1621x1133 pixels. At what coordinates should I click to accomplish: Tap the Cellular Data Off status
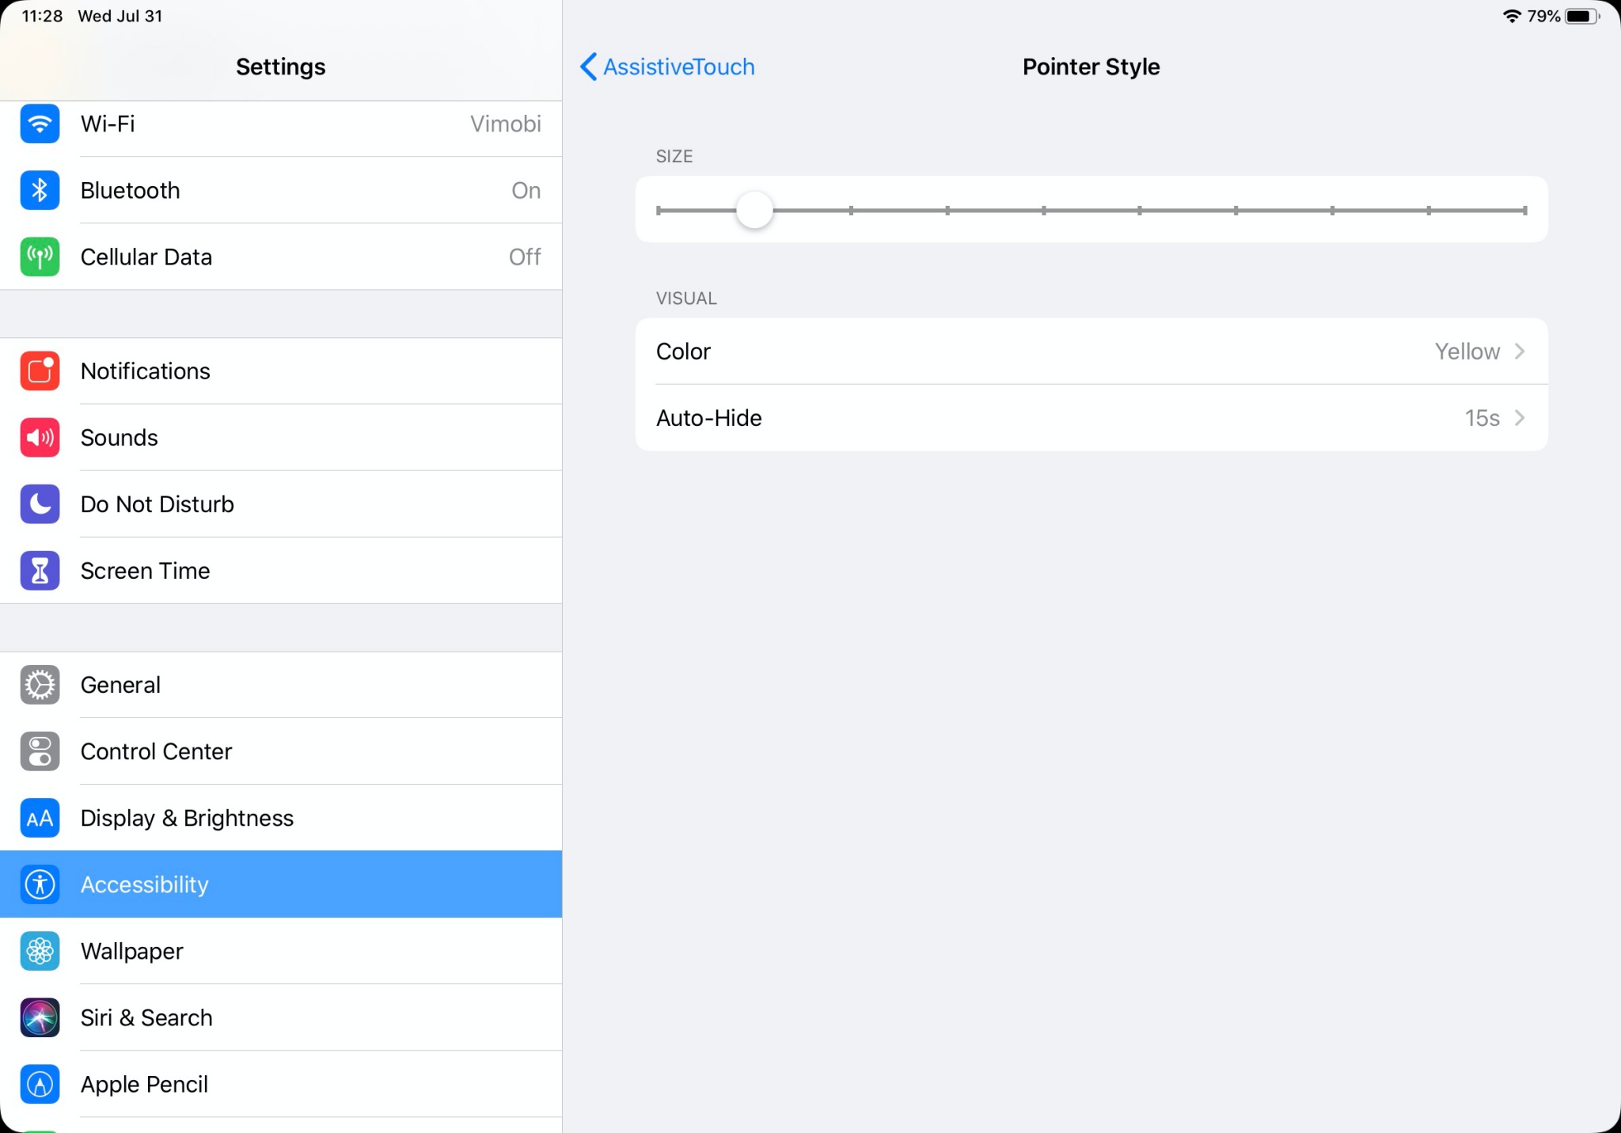(x=525, y=257)
